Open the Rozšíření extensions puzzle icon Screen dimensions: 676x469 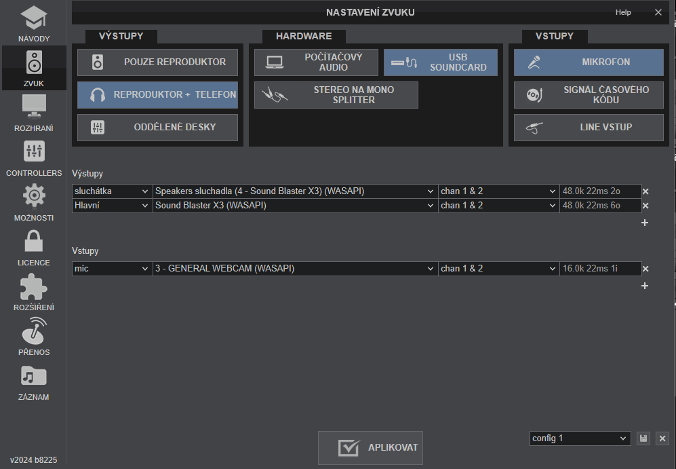tap(34, 292)
